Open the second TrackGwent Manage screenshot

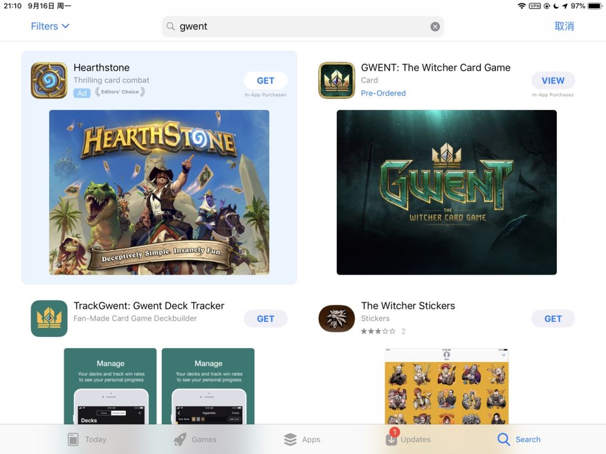(x=208, y=386)
